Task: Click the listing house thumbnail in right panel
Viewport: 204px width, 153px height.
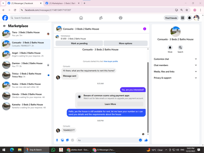Action: click(175, 31)
